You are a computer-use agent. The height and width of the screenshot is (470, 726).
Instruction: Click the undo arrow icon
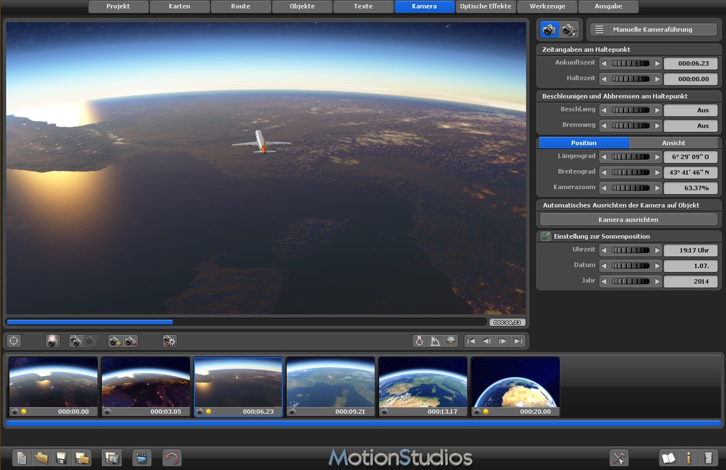point(171,458)
